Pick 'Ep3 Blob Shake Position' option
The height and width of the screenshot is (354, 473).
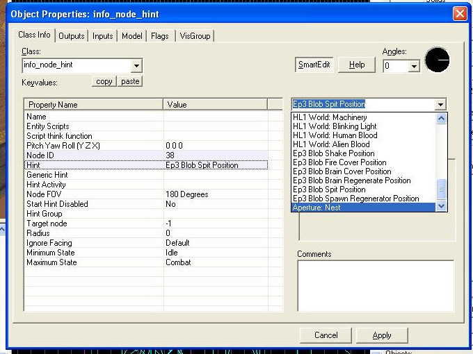[364, 153]
